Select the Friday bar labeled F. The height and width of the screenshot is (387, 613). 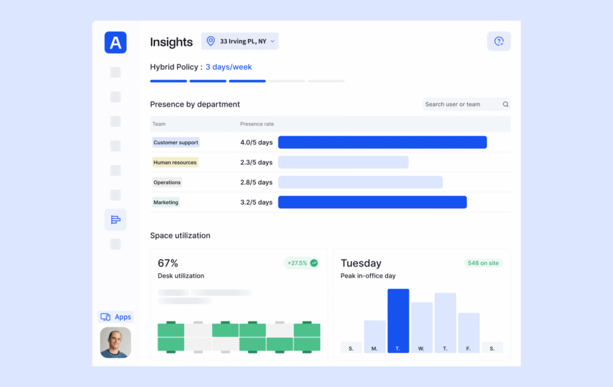tap(468, 333)
